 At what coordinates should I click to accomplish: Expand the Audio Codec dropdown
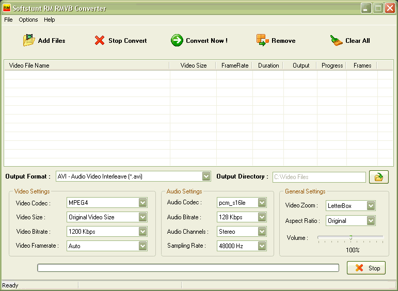262,203
